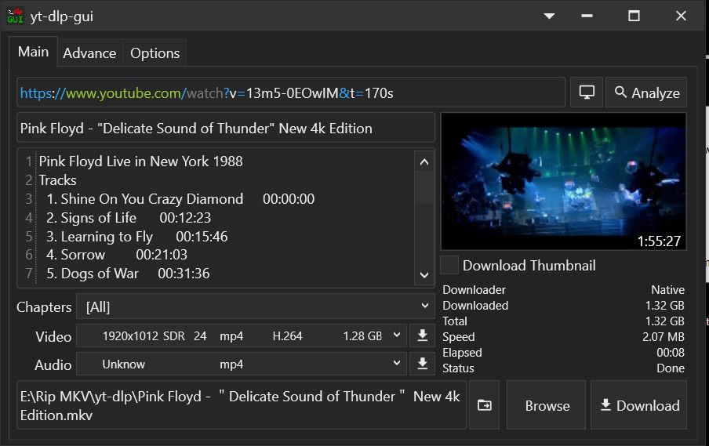The image size is (709, 446).
Task: Start the Download button
Action: pos(639,405)
